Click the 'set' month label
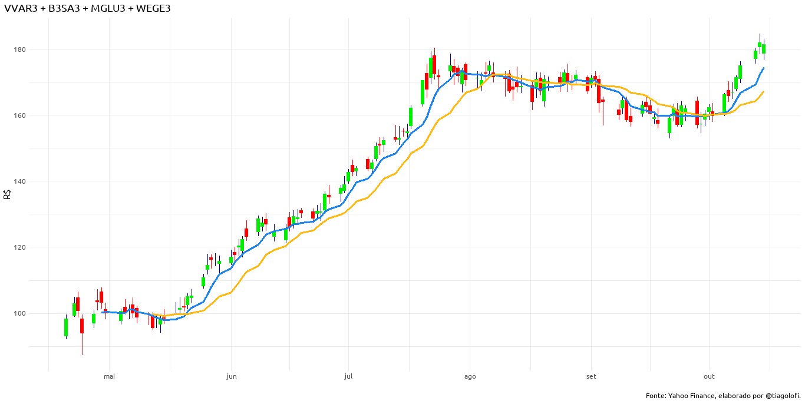This screenshot has height=404, width=805. (591, 376)
